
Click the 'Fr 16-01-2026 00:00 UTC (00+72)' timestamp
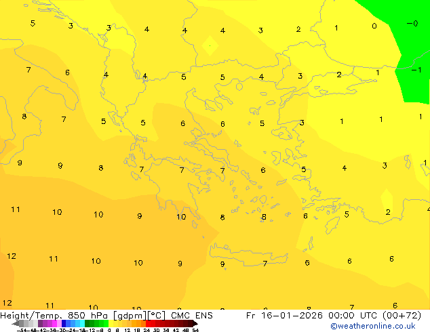point(334,316)
